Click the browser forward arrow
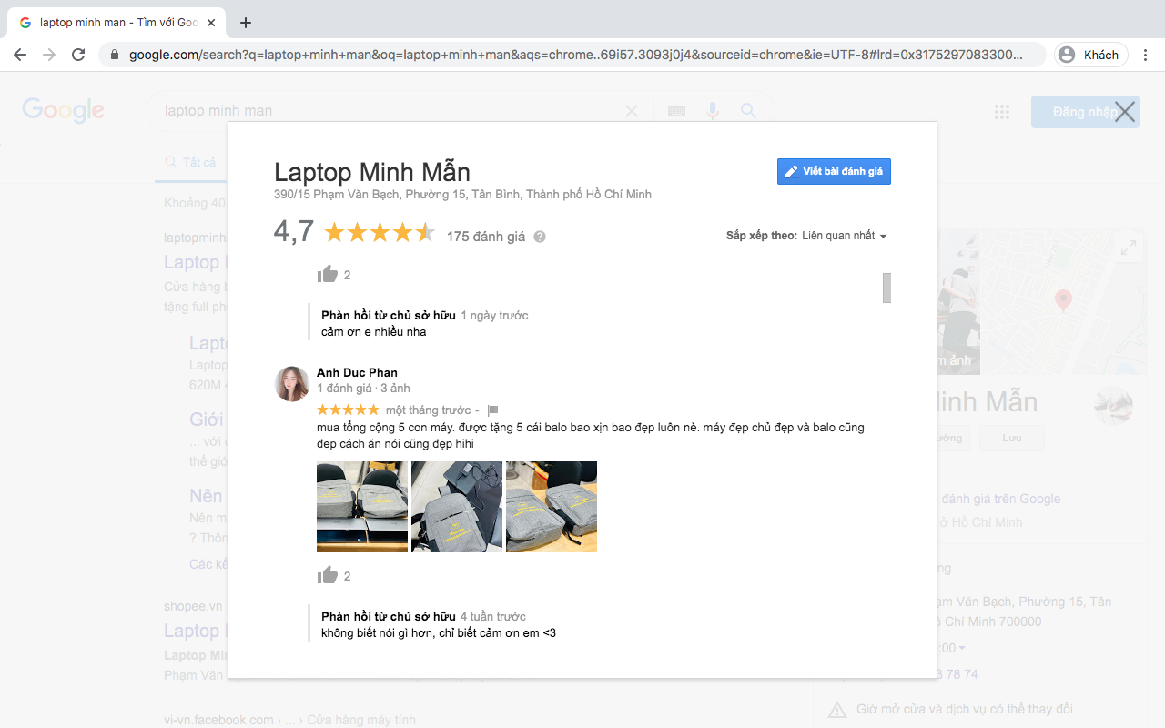The height and width of the screenshot is (728, 1165). pyautogui.click(x=49, y=55)
